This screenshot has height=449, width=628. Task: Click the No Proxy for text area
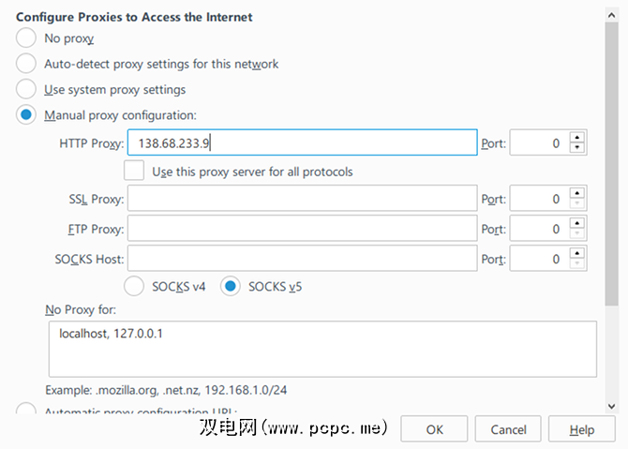322,349
